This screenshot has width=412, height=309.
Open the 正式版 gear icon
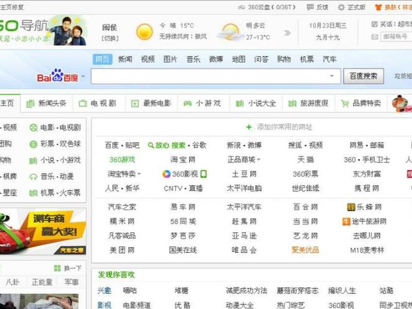(341, 7)
